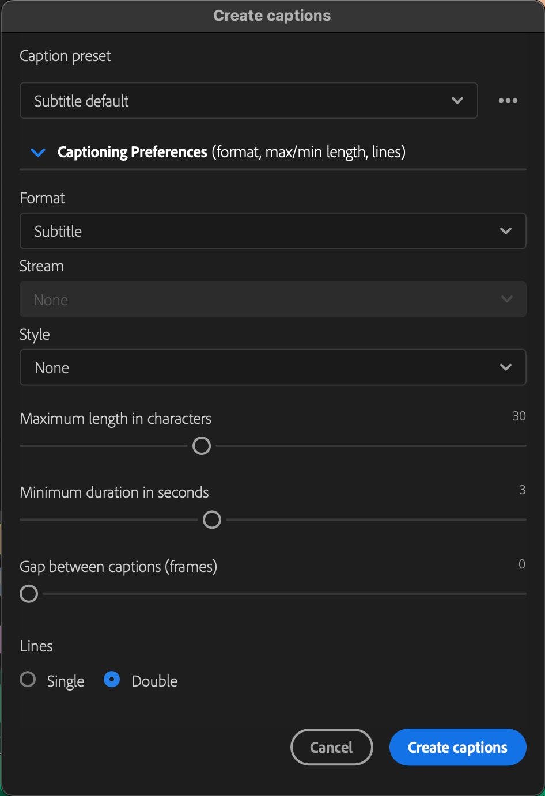Click the Single label next to radio button

coord(66,681)
